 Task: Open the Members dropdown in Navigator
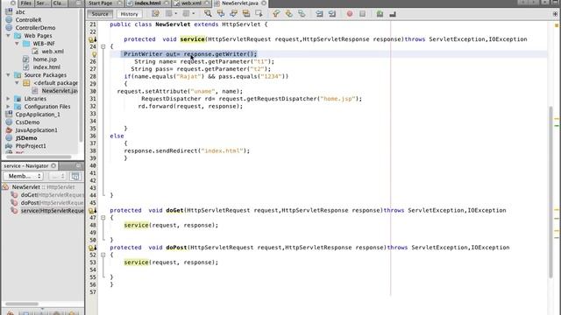[x=24, y=176]
